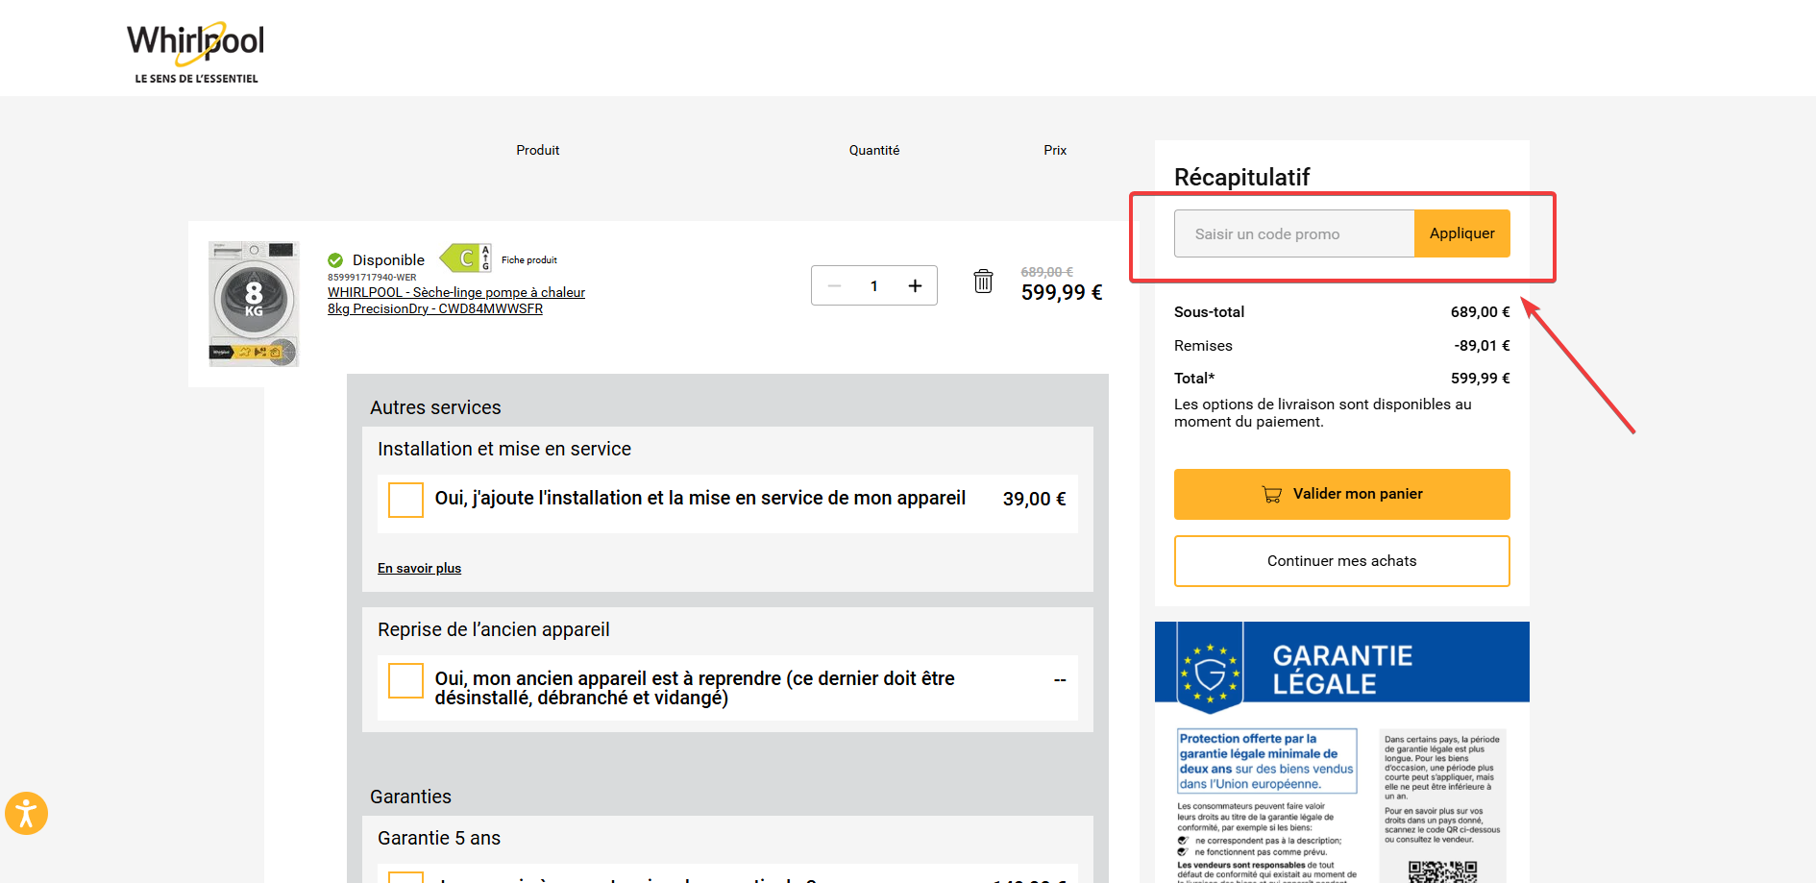Click the Sous-total value 689,00 €
This screenshot has height=883, width=1816.
[1480, 312]
